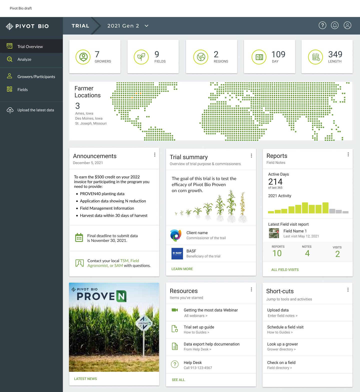Open the help question mark icon in header
Viewport: 360px width, 392px height.
pos(322,25)
